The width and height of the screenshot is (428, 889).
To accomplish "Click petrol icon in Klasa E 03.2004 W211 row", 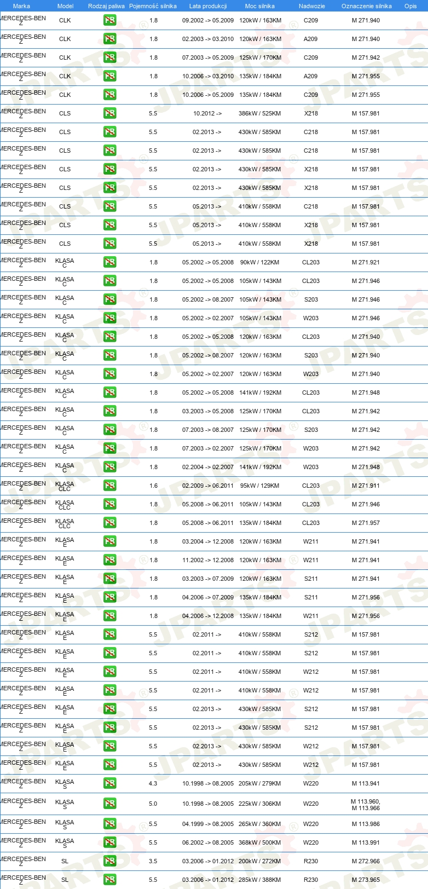I will (x=110, y=542).
